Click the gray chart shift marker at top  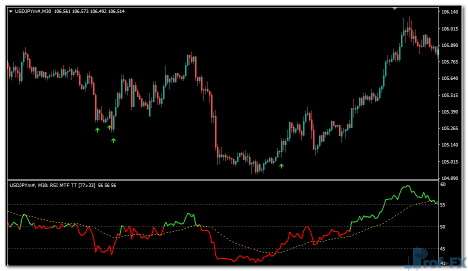click(x=395, y=8)
